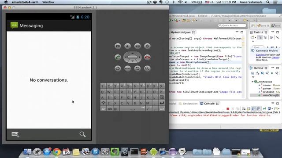Compose a new message in Messaging

click(15, 134)
